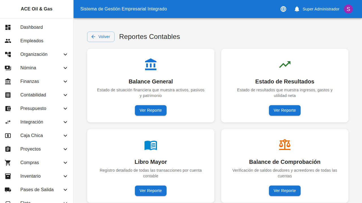The width and height of the screenshot is (362, 203).
Task: Click the Inventario inventory icon
Action: 8,176
